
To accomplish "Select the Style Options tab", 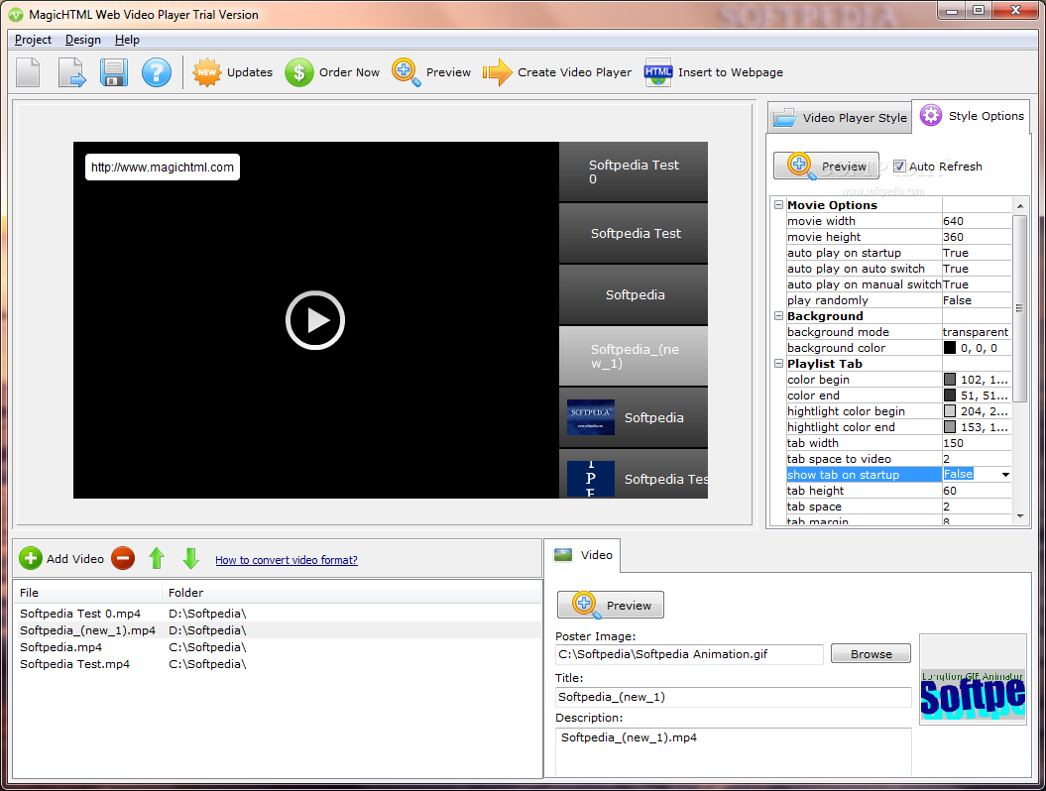I will [972, 116].
